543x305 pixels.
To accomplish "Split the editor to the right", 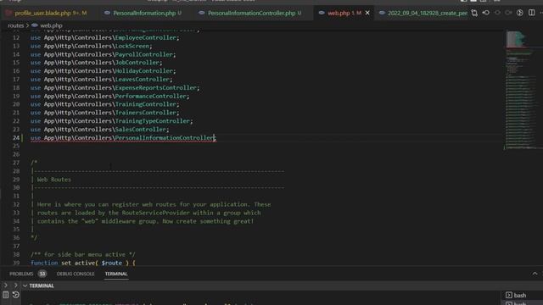I will [532, 14].
